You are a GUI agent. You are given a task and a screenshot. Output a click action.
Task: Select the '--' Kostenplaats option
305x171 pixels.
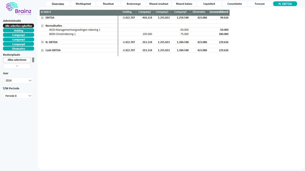[x=17, y=66]
